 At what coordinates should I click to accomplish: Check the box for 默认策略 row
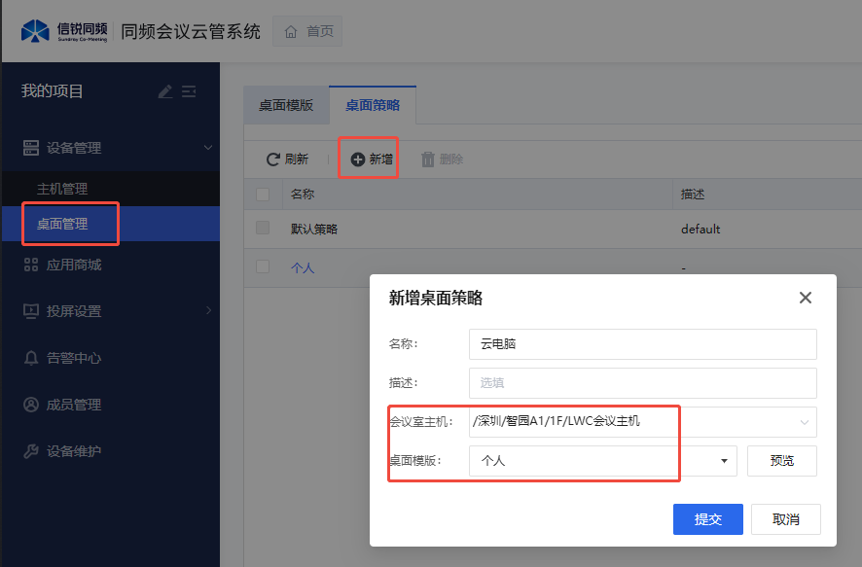click(x=263, y=228)
